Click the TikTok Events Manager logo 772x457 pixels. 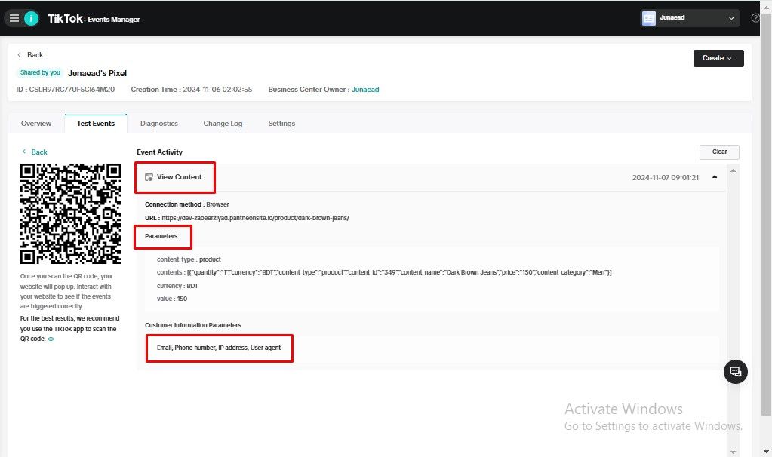pos(94,19)
